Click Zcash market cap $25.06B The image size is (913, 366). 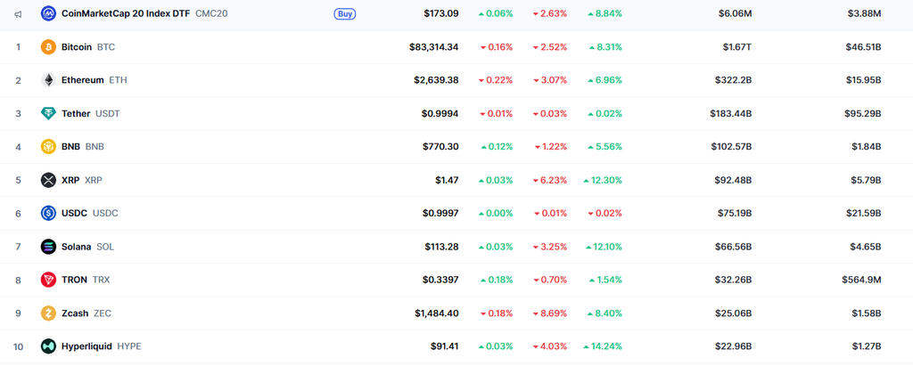pos(734,313)
